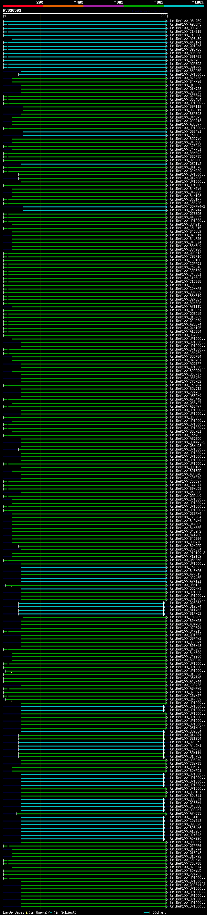
Task: Select the label UniRef100_C5XFL3
Action: [186, 135]
